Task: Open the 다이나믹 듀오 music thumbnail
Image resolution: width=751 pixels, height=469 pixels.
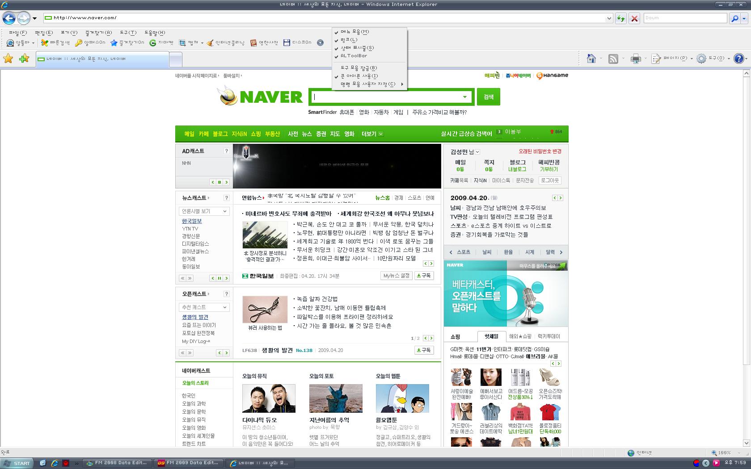Action: (x=269, y=398)
